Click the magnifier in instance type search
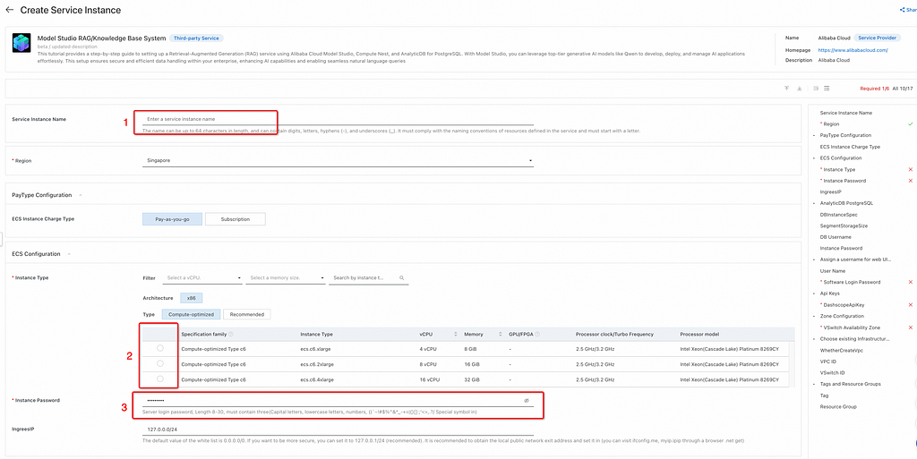The image size is (917, 459). (x=402, y=278)
